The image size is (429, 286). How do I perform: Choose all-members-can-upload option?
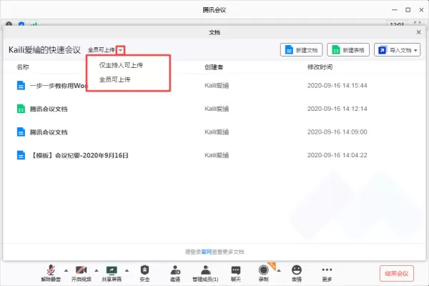(x=114, y=79)
